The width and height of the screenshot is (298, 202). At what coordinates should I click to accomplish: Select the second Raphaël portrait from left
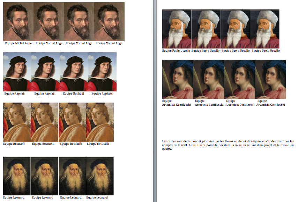click(x=46, y=72)
